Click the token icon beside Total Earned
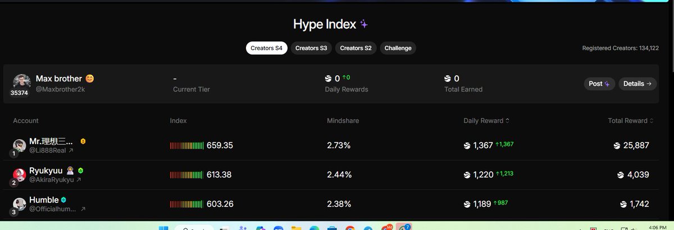674x230 pixels. 448,79
